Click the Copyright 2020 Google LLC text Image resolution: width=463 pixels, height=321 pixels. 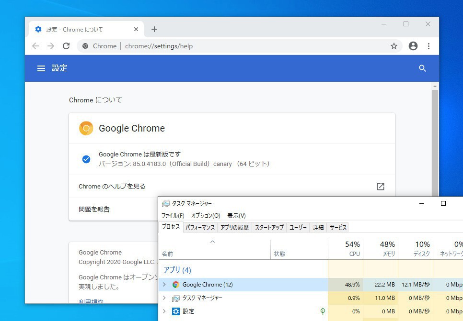pos(116,262)
